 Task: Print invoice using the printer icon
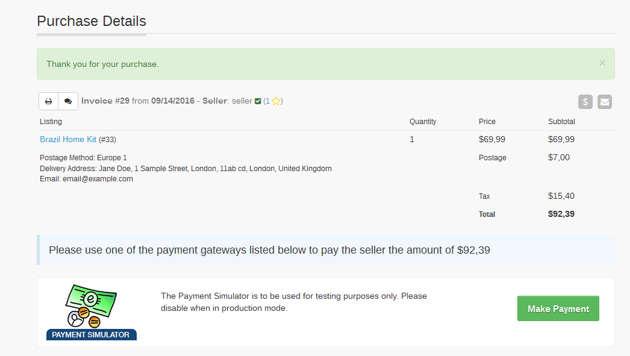point(49,101)
